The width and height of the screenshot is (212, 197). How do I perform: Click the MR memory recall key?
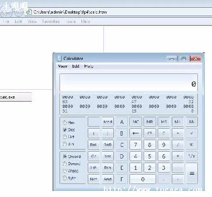150,122
